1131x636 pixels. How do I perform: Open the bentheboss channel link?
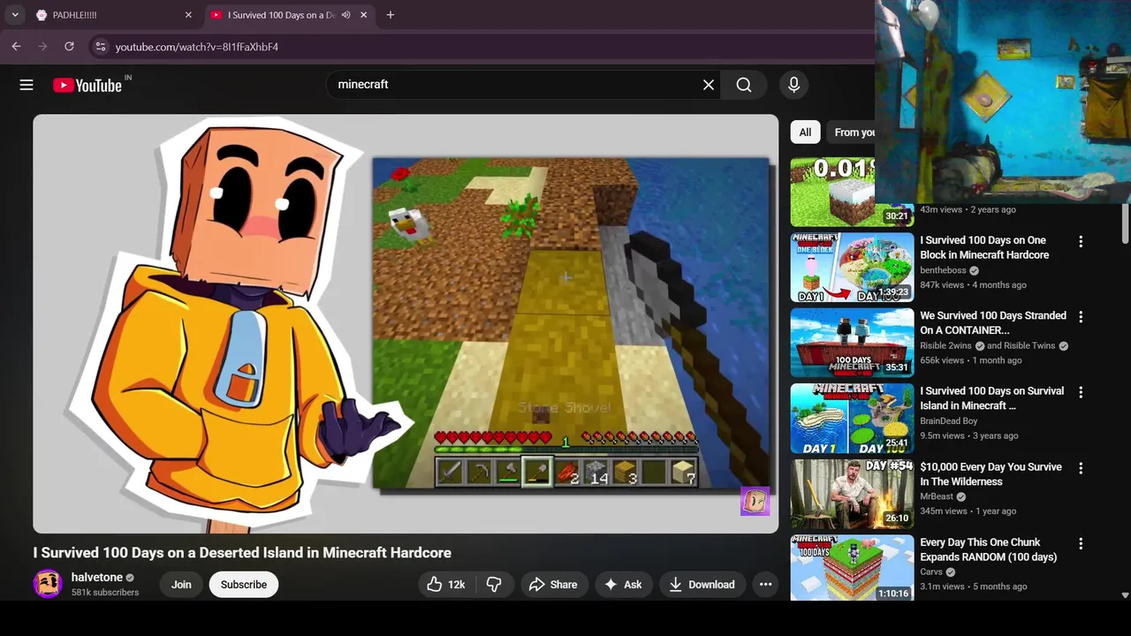point(943,270)
